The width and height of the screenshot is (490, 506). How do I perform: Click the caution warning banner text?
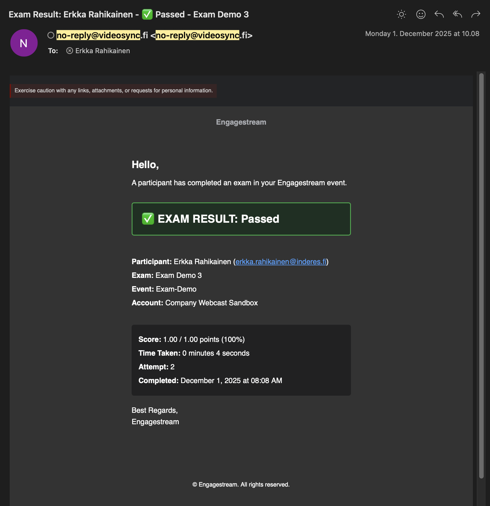pyautogui.click(x=113, y=91)
